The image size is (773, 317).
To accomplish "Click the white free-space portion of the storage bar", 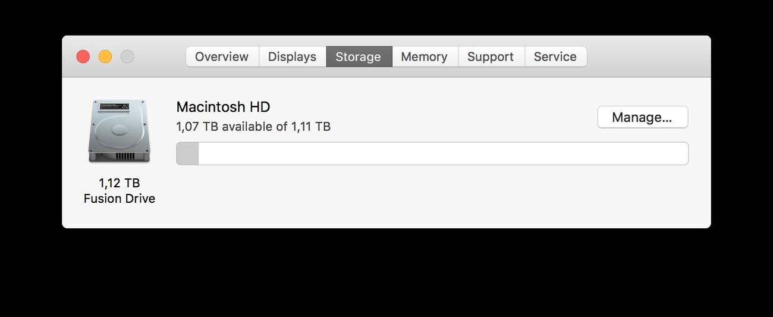I will 443,153.
